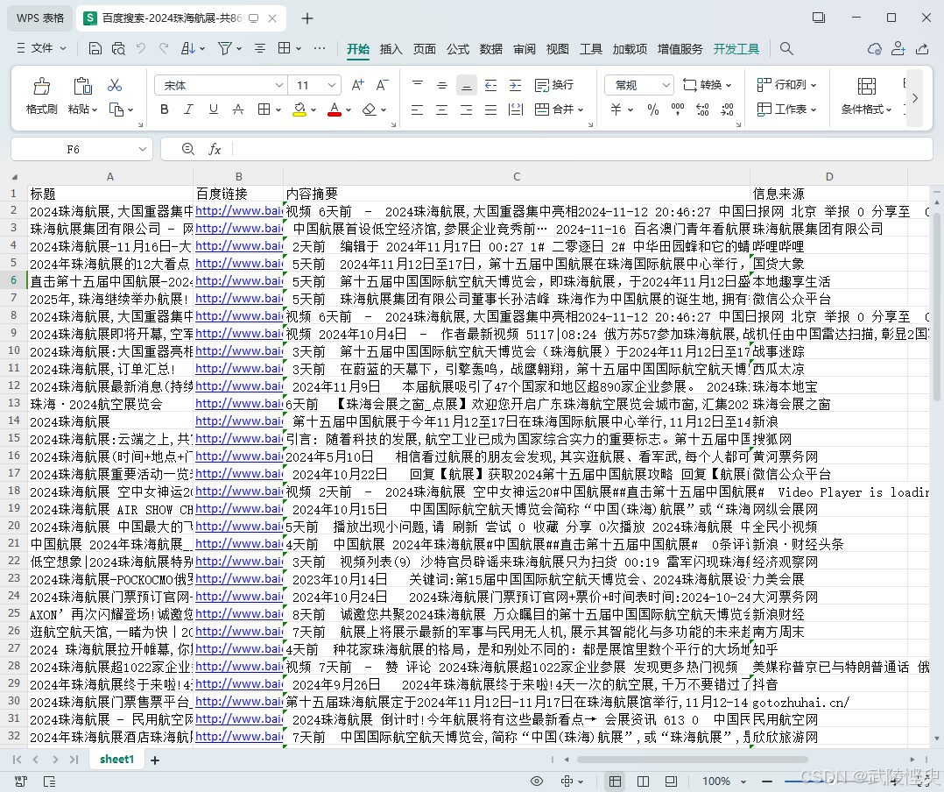The width and height of the screenshot is (944, 792).
Task: Add a new sheet with plus button
Action: tap(155, 760)
